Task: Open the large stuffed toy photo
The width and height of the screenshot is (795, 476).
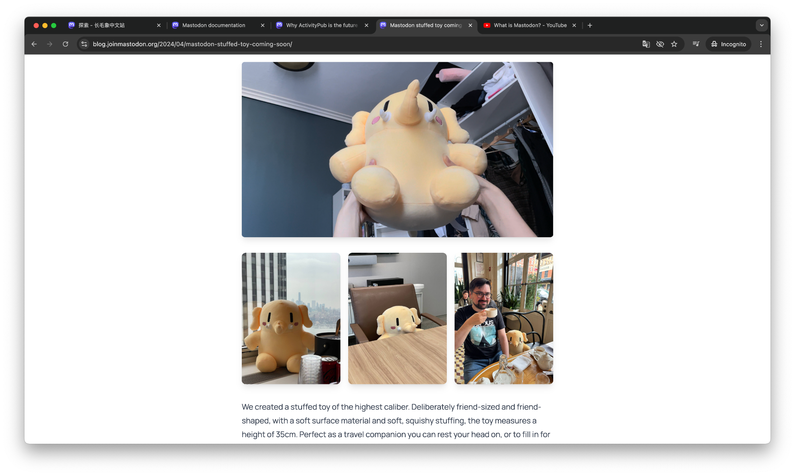Action: pyautogui.click(x=397, y=149)
